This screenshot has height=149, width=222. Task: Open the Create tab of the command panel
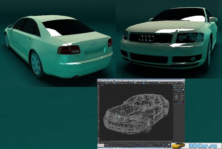point(174,85)
